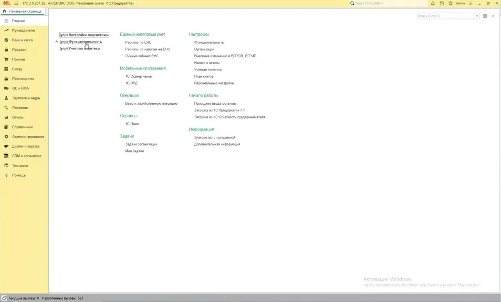The image size is (501, 302).
Task: Open Расчеты по ЕНС
Action: pyautogui.click(x=138, y=42)
